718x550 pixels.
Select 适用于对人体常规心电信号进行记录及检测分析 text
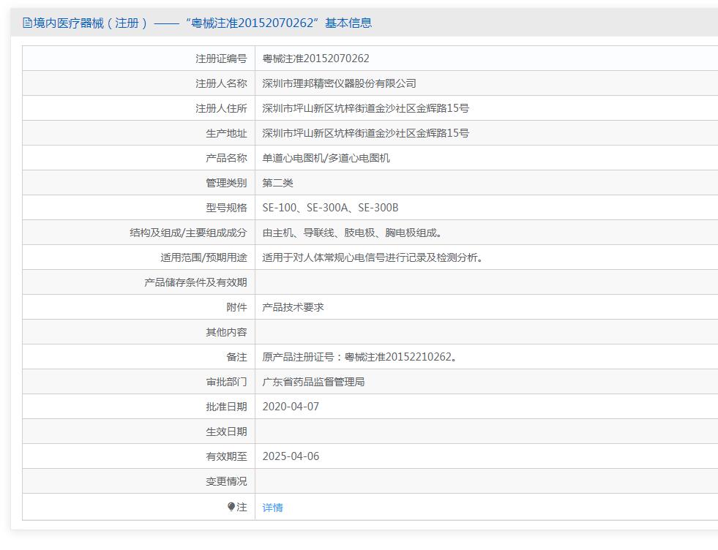click(372, 257)
